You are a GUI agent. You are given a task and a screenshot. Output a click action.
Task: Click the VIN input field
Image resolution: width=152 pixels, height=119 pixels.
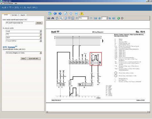(x=20, y=23)
